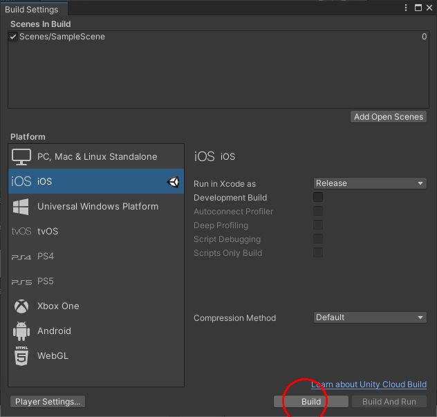The image size is (437, 417).
Task: Click the Add Open Scenes button
Action: pyautogui.click(x=389, y=116)
